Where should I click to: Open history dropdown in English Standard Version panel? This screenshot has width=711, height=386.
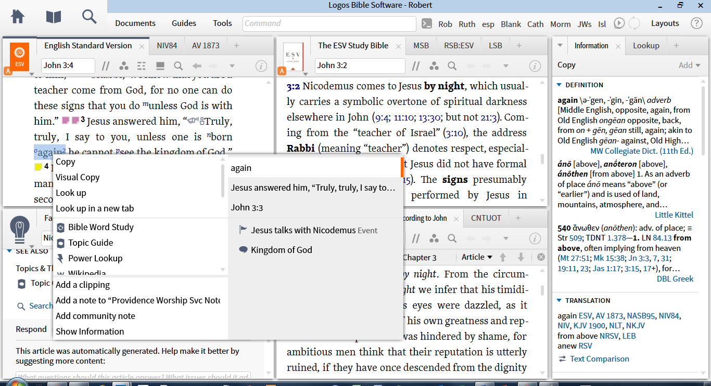232,66
